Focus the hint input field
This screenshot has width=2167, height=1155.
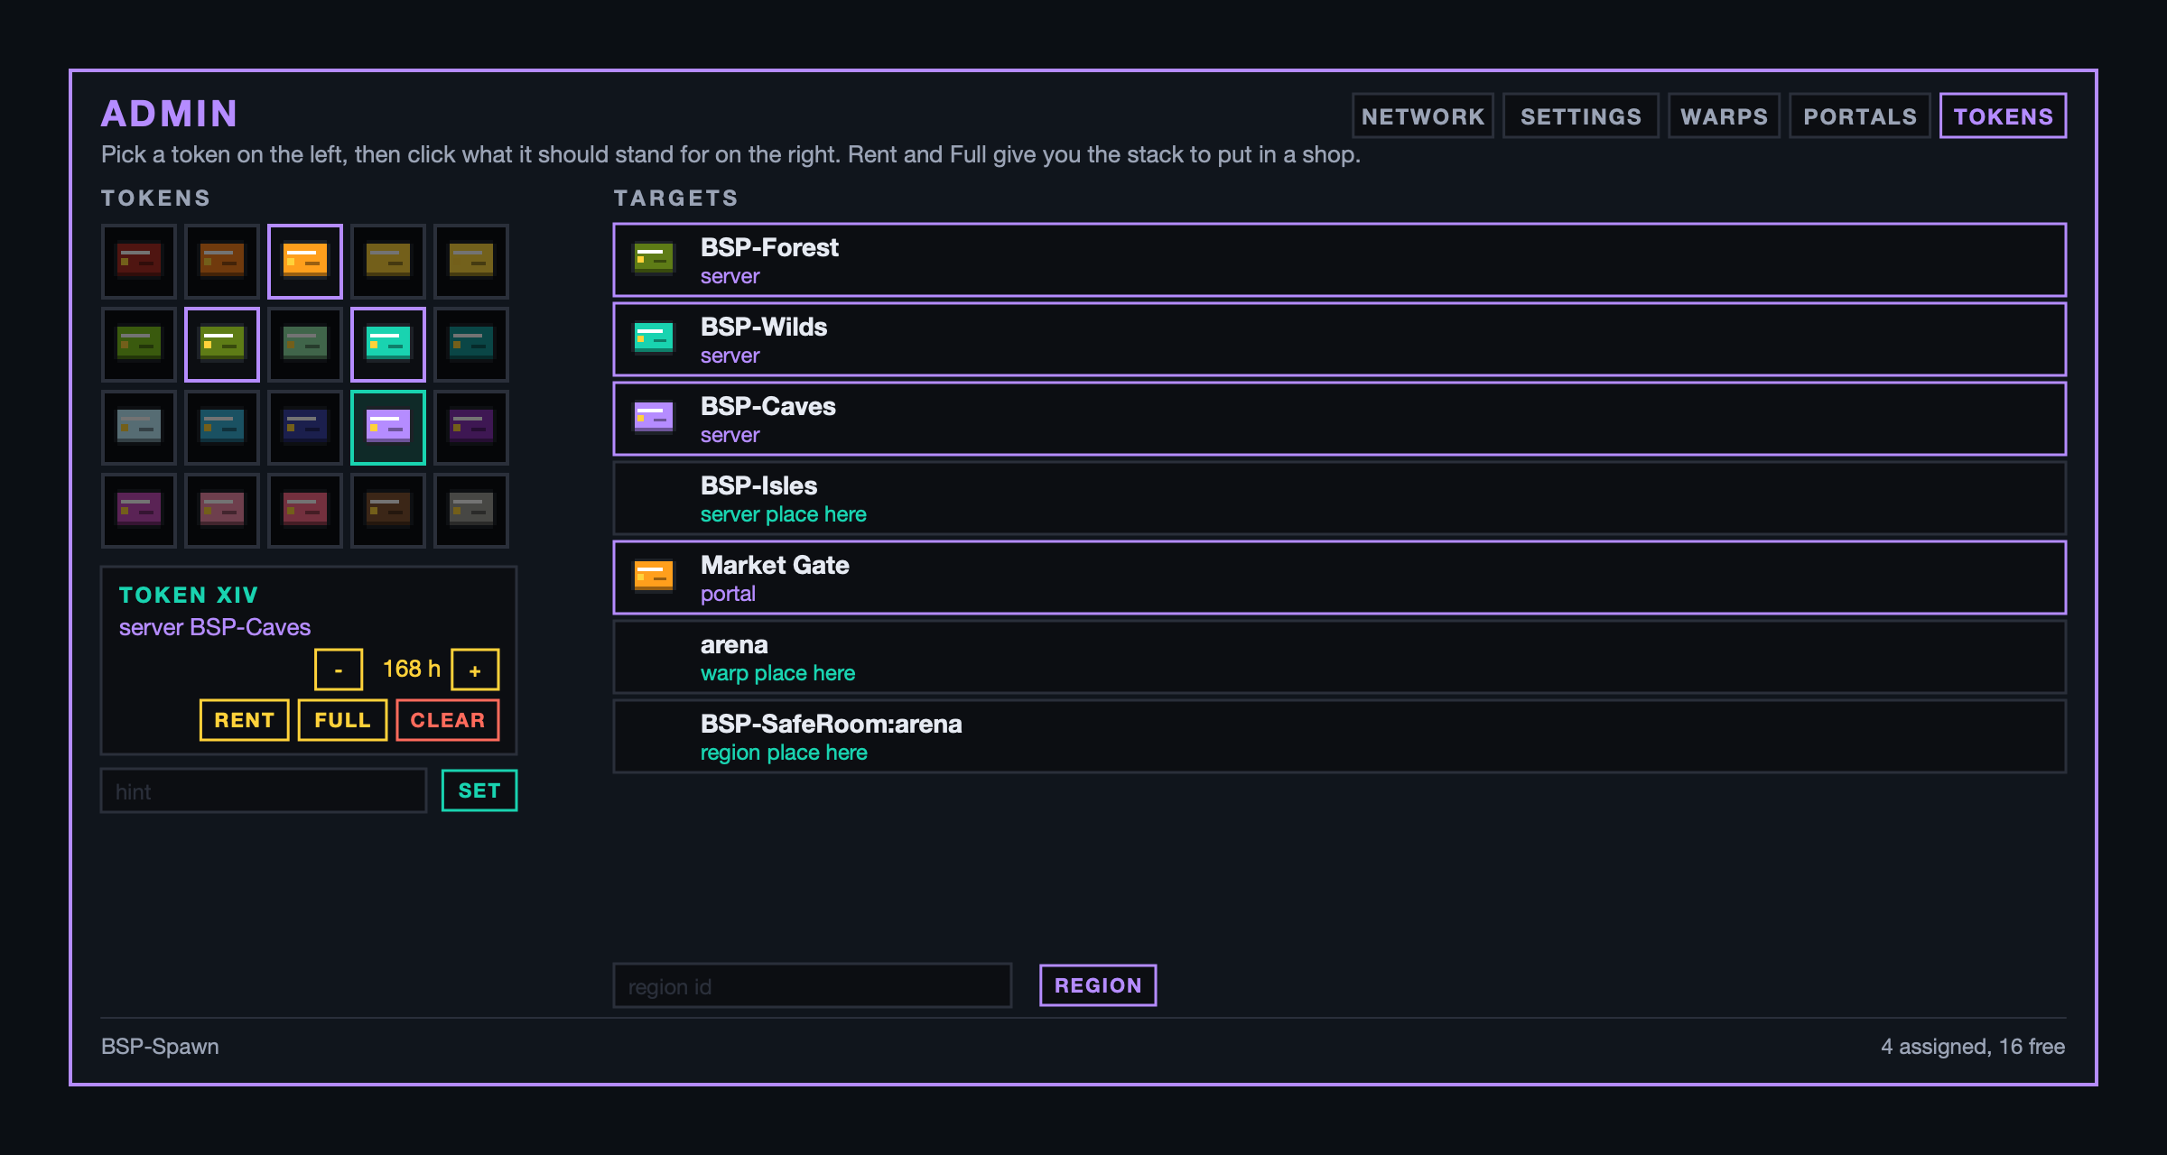pos(264,791)
